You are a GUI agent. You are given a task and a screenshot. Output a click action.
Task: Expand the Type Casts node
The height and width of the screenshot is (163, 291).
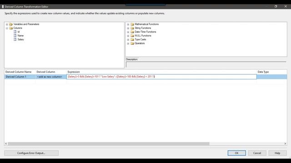tap(128, 40)
